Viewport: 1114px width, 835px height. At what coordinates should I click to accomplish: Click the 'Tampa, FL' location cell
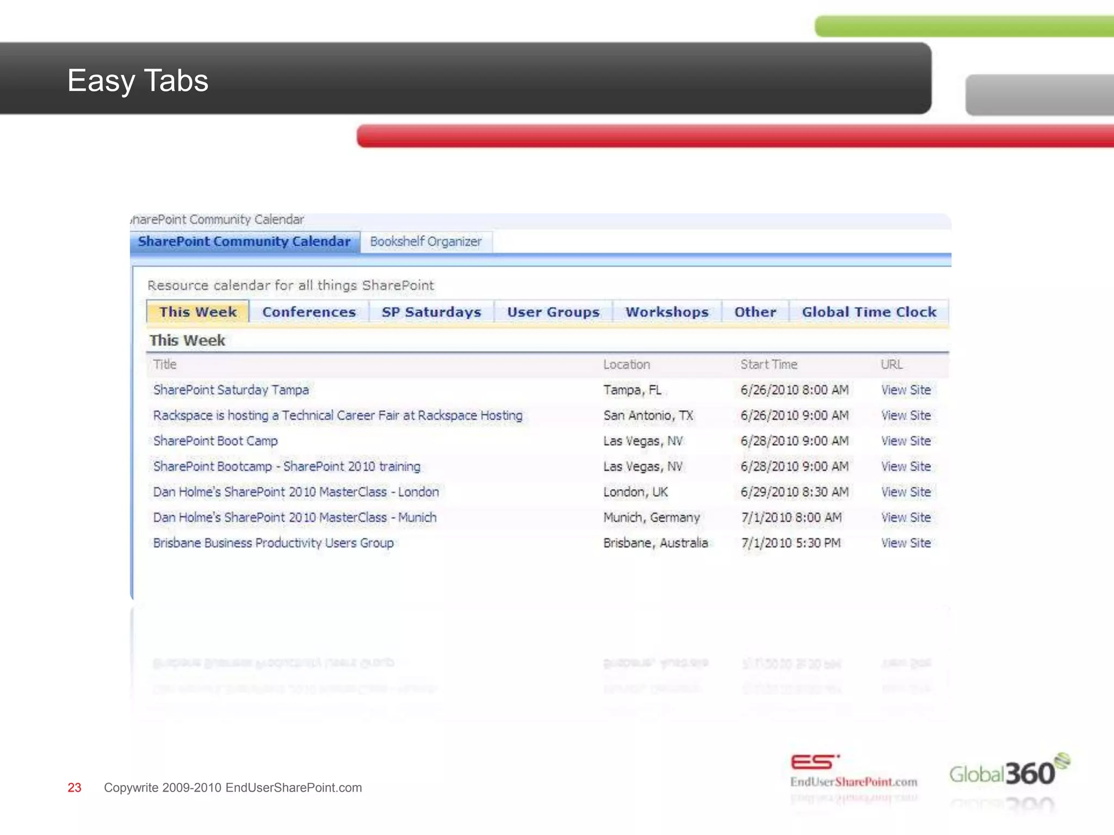click(632, 390)
